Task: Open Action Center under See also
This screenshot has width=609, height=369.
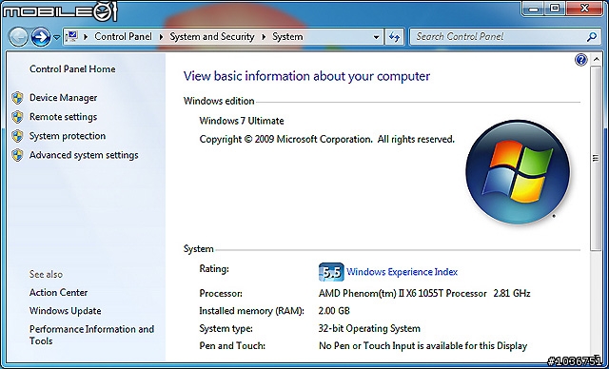Action: coord(59,292)
